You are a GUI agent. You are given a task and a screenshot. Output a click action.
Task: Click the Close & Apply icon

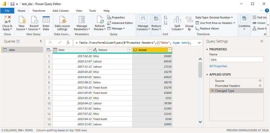click(7, 20)
